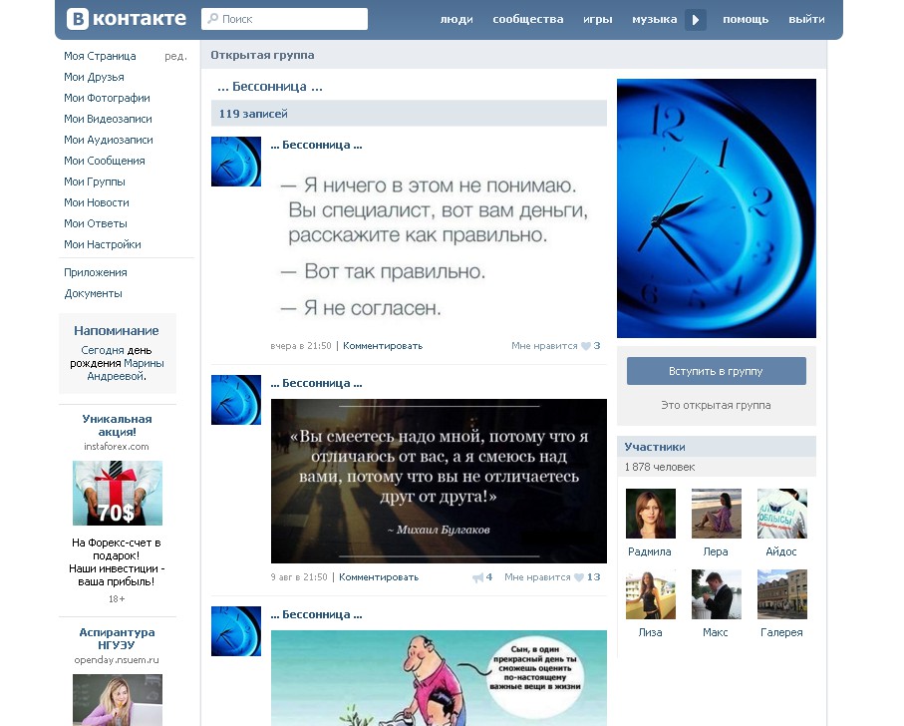Open member Макс's avatar

tap(716, 594)
